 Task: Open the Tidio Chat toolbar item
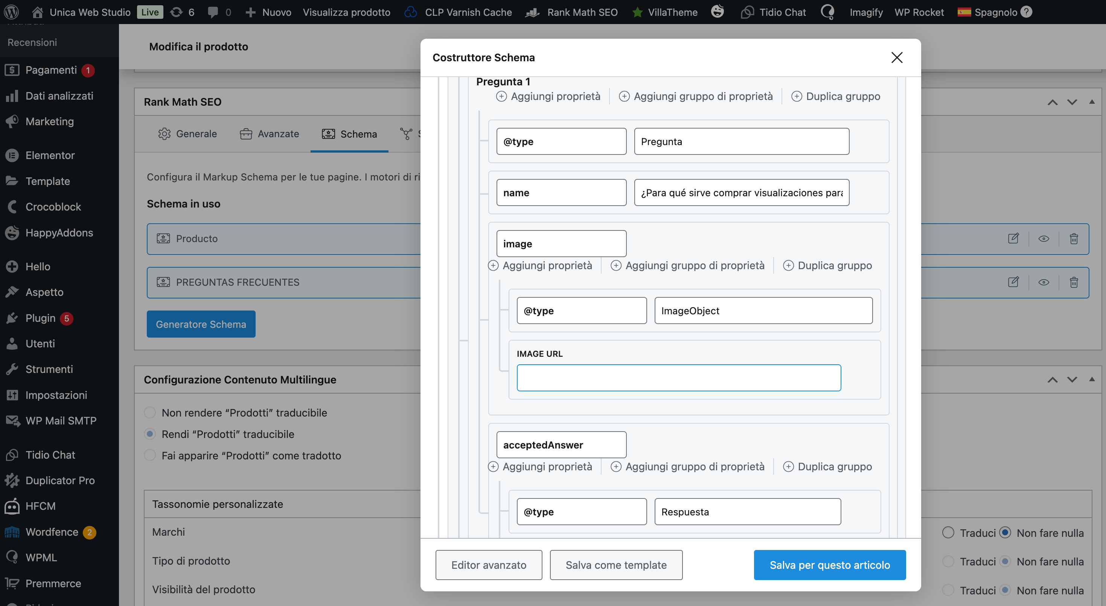click(x=773, y=12)
